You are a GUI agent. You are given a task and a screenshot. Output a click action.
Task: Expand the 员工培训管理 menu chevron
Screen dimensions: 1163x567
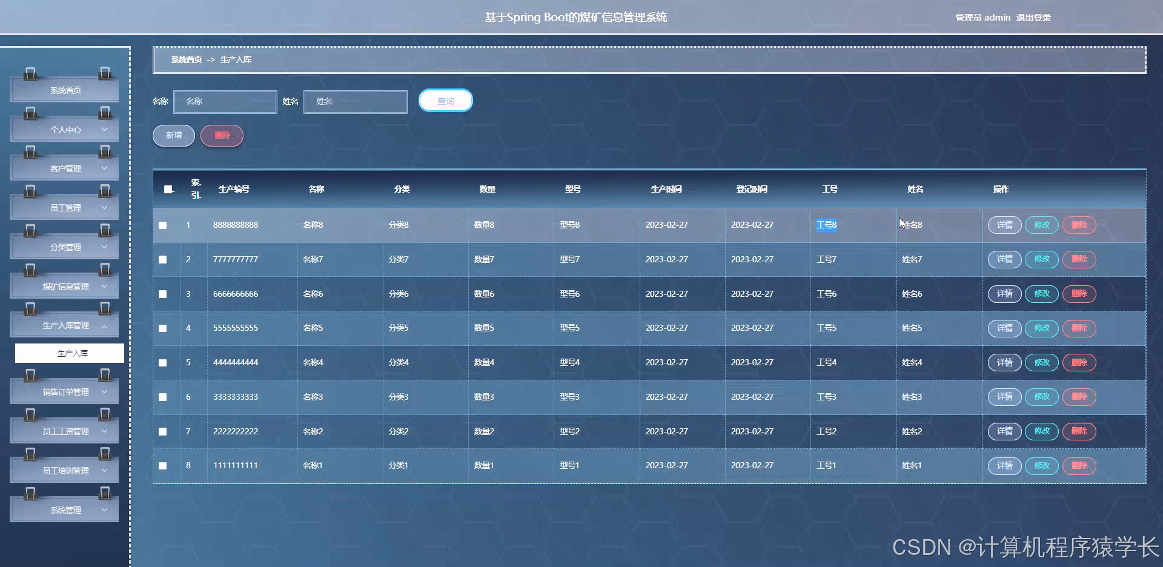click(104, 471)
